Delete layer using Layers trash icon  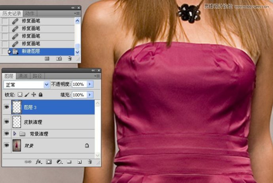pyautogui.click(x=89, y=162)
